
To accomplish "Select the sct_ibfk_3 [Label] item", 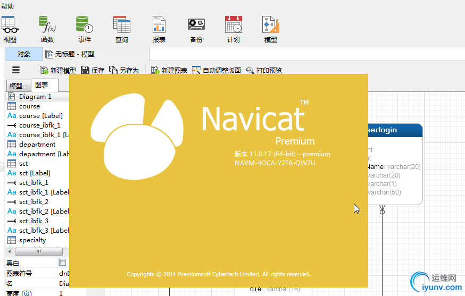I will pyautogui.click(x=38, y=230).
